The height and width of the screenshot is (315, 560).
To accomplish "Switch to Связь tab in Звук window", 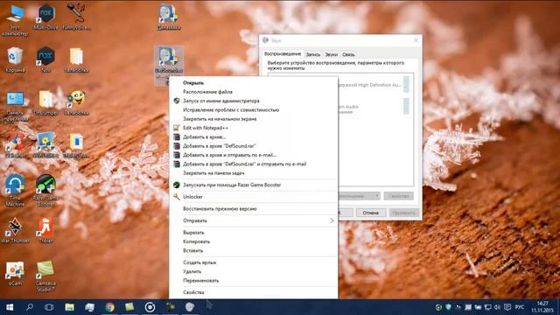I will (x=348, y=54).
